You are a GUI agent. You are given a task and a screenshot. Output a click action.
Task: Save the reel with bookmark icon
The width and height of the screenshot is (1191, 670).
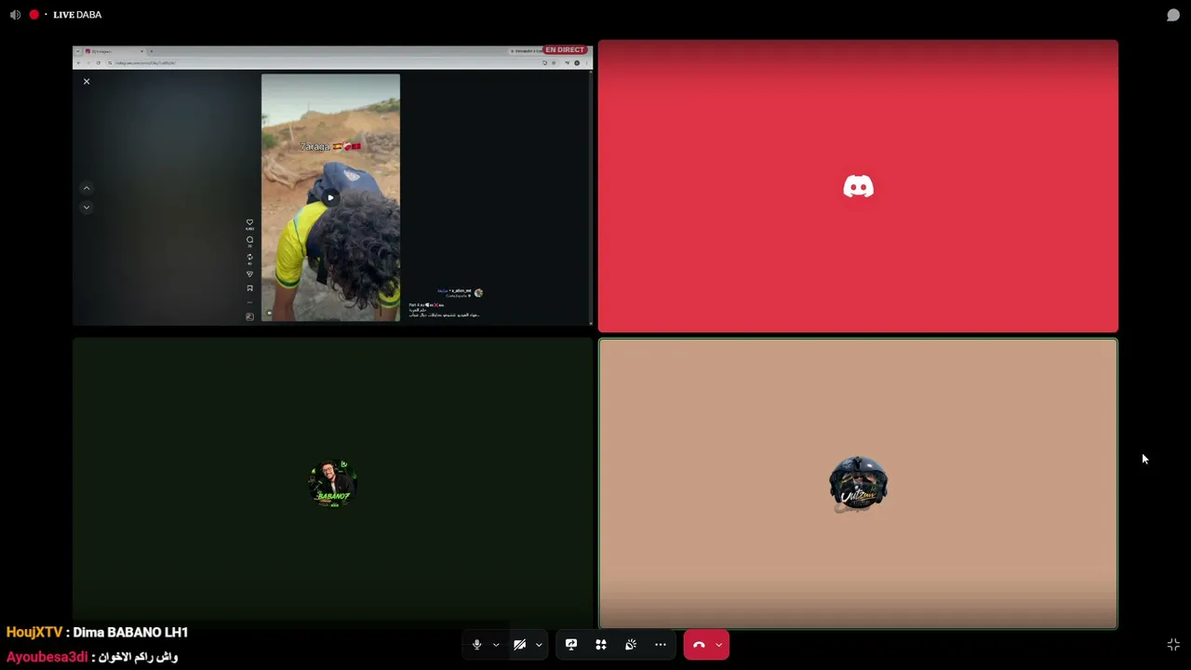[249, 288]
